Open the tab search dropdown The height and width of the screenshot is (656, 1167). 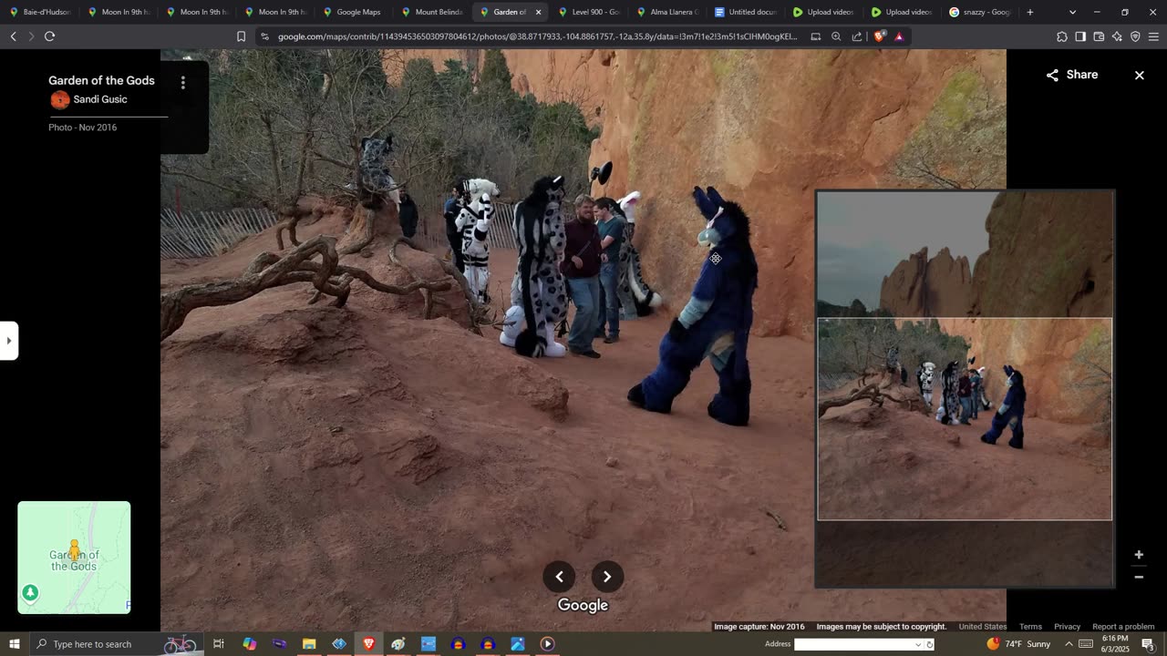(1072, 12)
